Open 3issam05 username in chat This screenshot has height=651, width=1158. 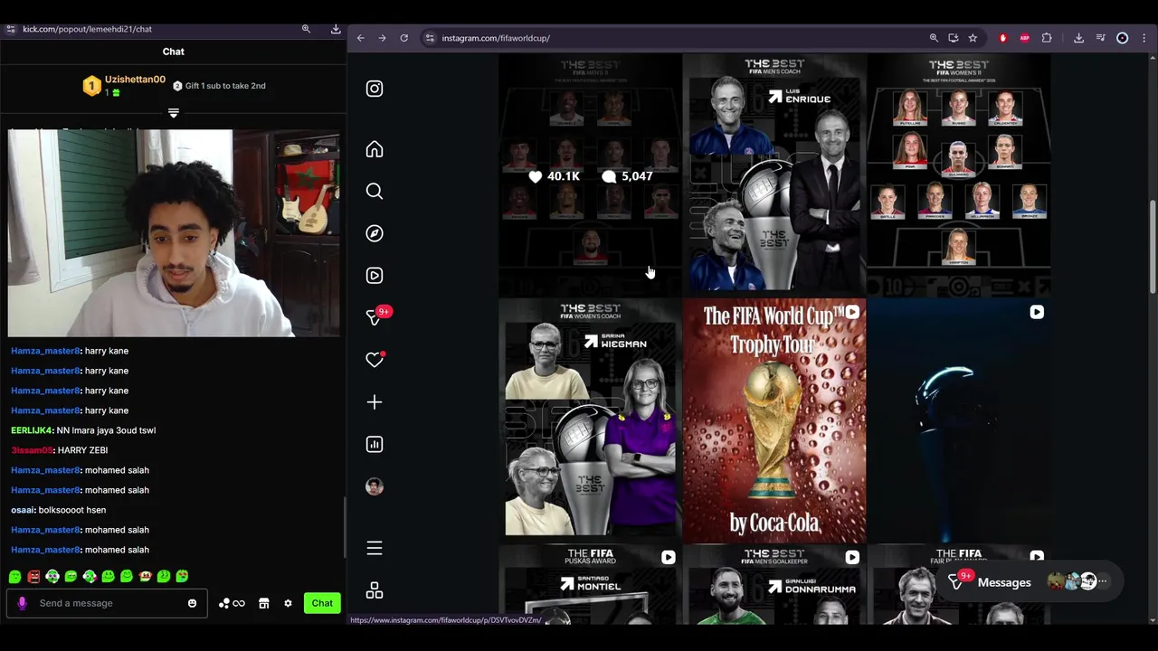point(32,450)
